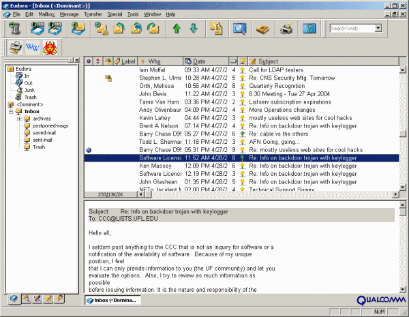Image resolution: width=409 pixels, height=317 pixels.
Task: Sort messages by Attachment column header
Action: point(108,61)
